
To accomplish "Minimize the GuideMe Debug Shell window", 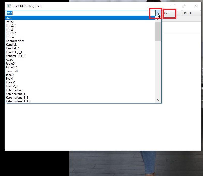I will click(173, 6).
